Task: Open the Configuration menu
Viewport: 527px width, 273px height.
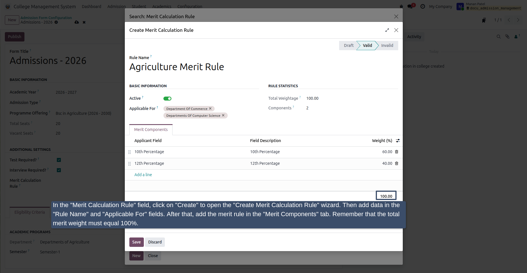Action: (x=190, y=6)
